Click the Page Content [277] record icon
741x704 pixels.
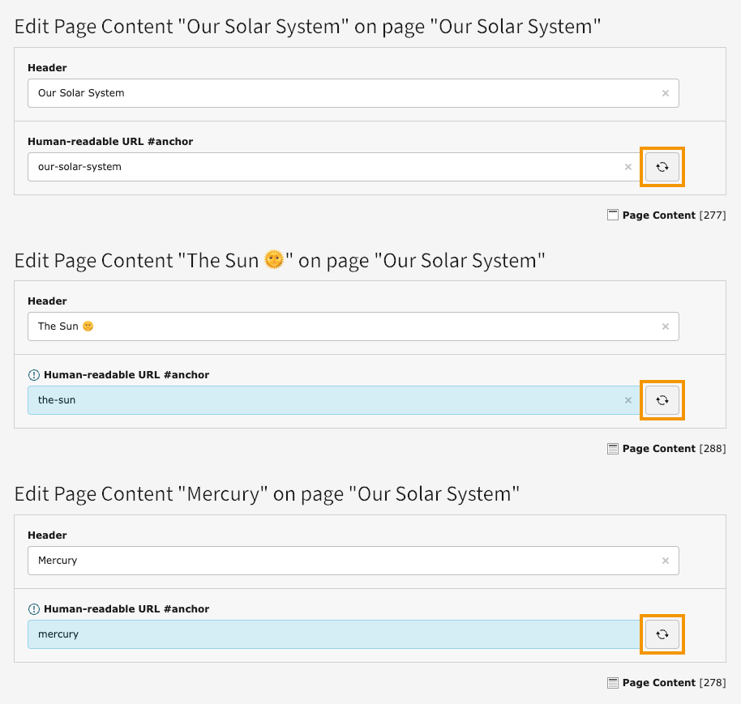[x=613, y=215]
